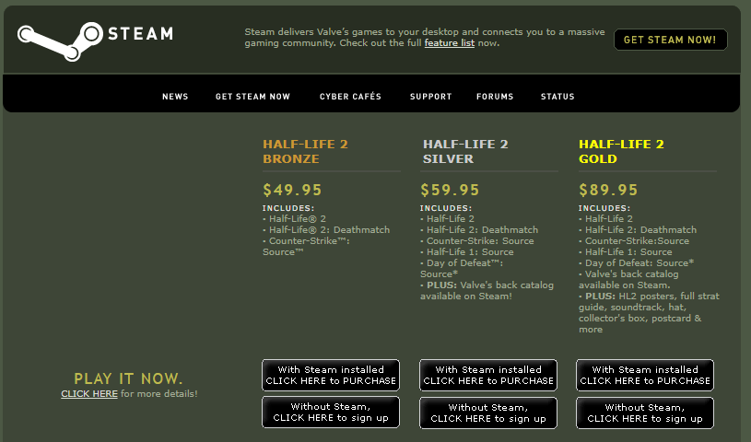This screenshot has width=751, height=442.
Task: Click the HALF-LIFE 2 BRONZE heading
Action: [x=305, y=151]
